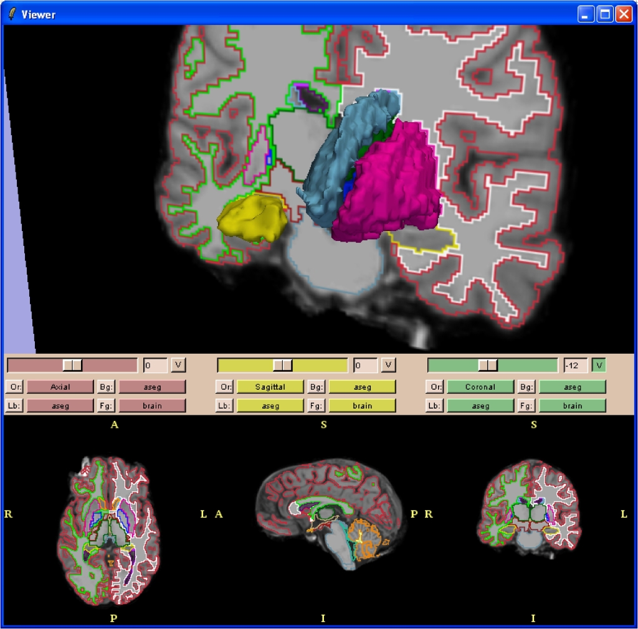Click the Fg: button in the red panel
638x629 pixels.
[x=106, y=406]
